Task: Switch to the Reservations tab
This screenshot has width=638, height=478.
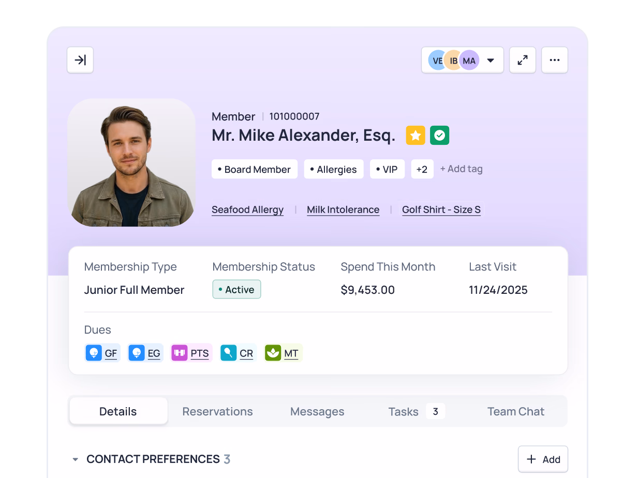Action: click(x=218, y=411)
